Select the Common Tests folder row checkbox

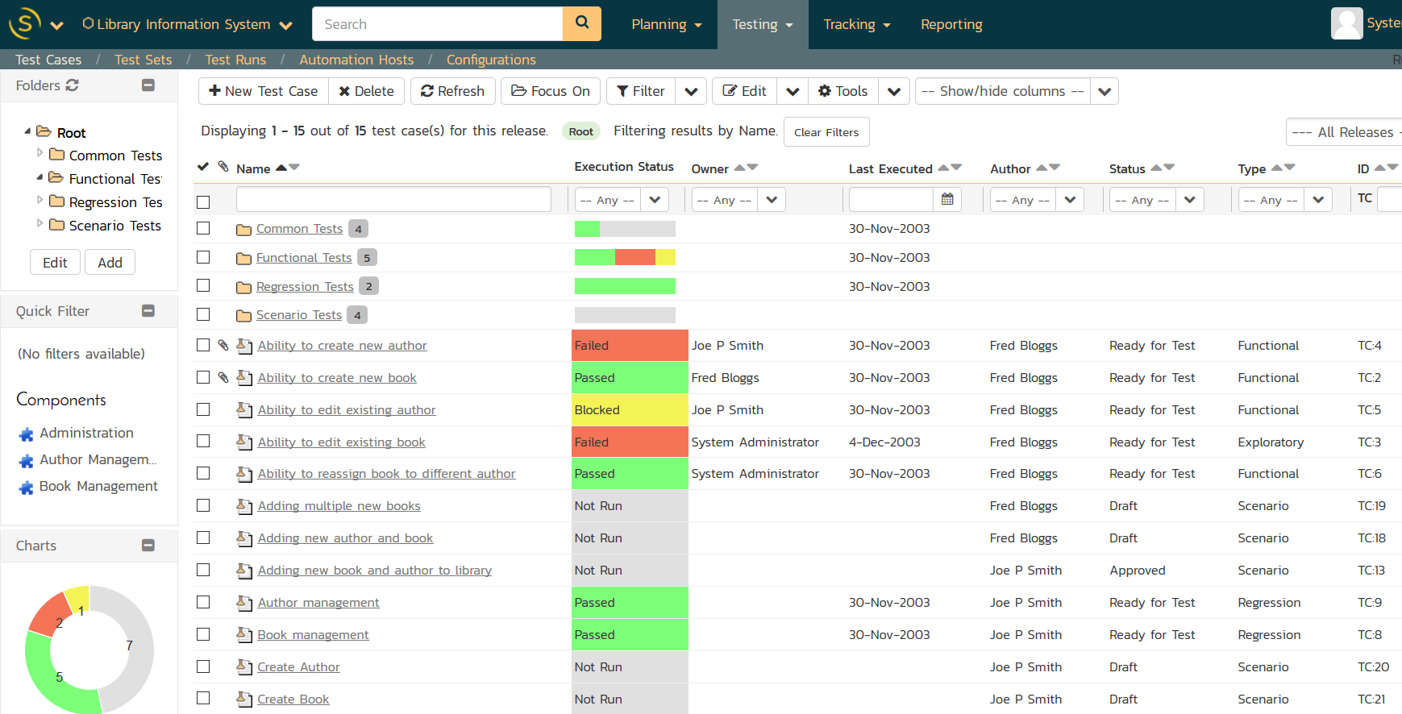[x=203, y=228]
